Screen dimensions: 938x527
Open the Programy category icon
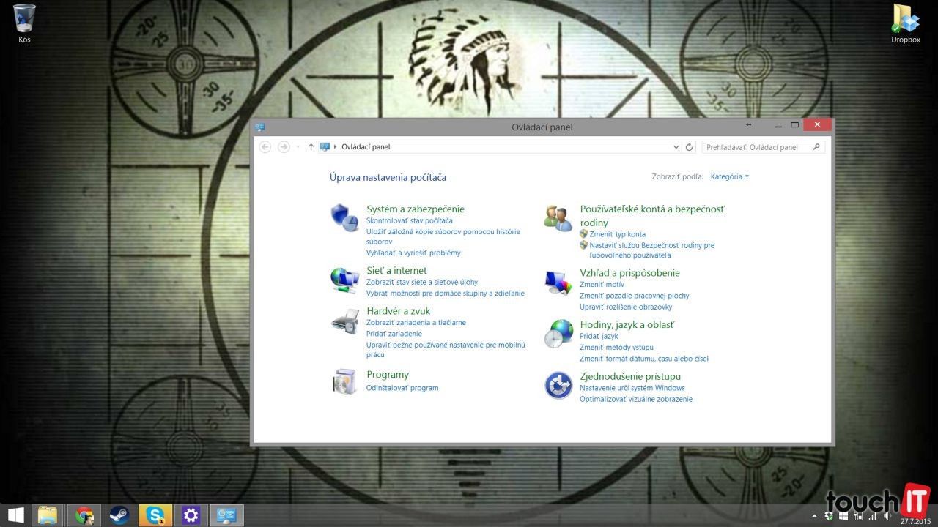point(344,381)
